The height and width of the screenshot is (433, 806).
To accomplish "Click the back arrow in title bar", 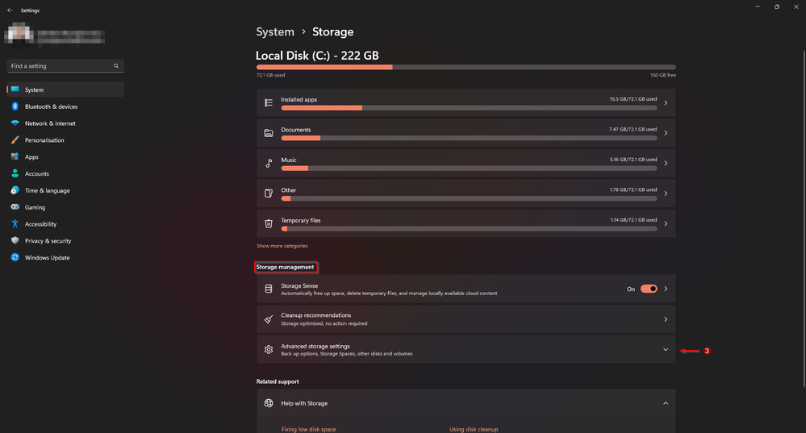I will 10,10.
